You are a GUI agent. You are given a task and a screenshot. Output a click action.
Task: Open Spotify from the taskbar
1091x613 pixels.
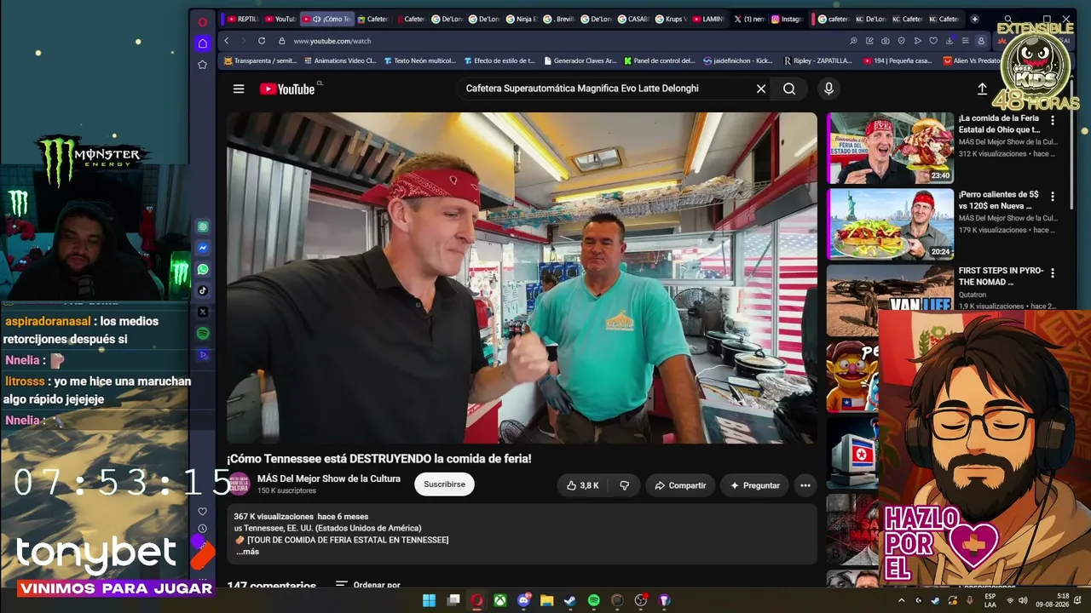(x=593, y=600)
